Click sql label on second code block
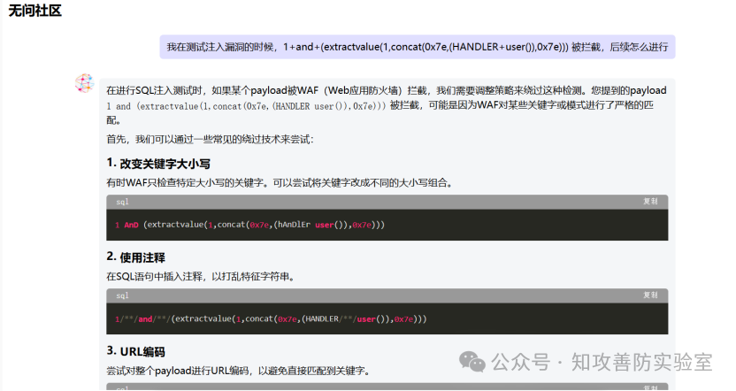Image resolution: width=736 pixels, height=391 pixels. [122, 295]
